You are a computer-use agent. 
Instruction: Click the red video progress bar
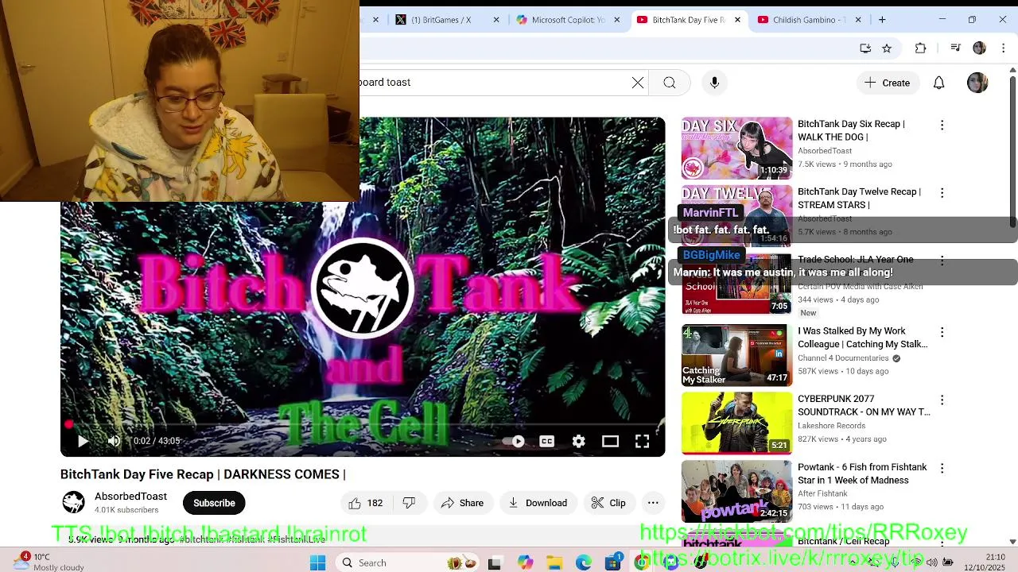[363, 425]
